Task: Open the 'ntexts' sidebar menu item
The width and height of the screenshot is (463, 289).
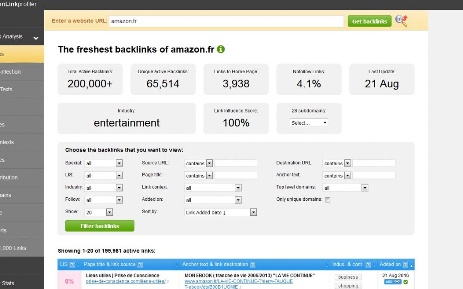Action: 22,142
